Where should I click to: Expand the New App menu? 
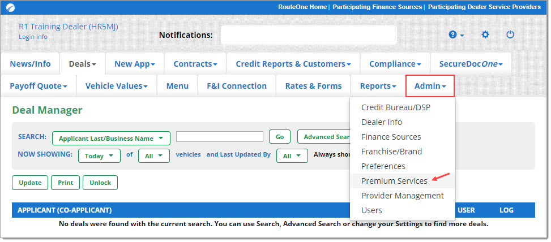(x=135, y=64)
